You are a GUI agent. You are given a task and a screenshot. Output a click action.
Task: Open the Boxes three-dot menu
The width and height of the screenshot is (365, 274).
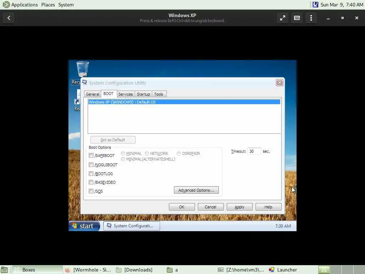click(x=311, y=18)
